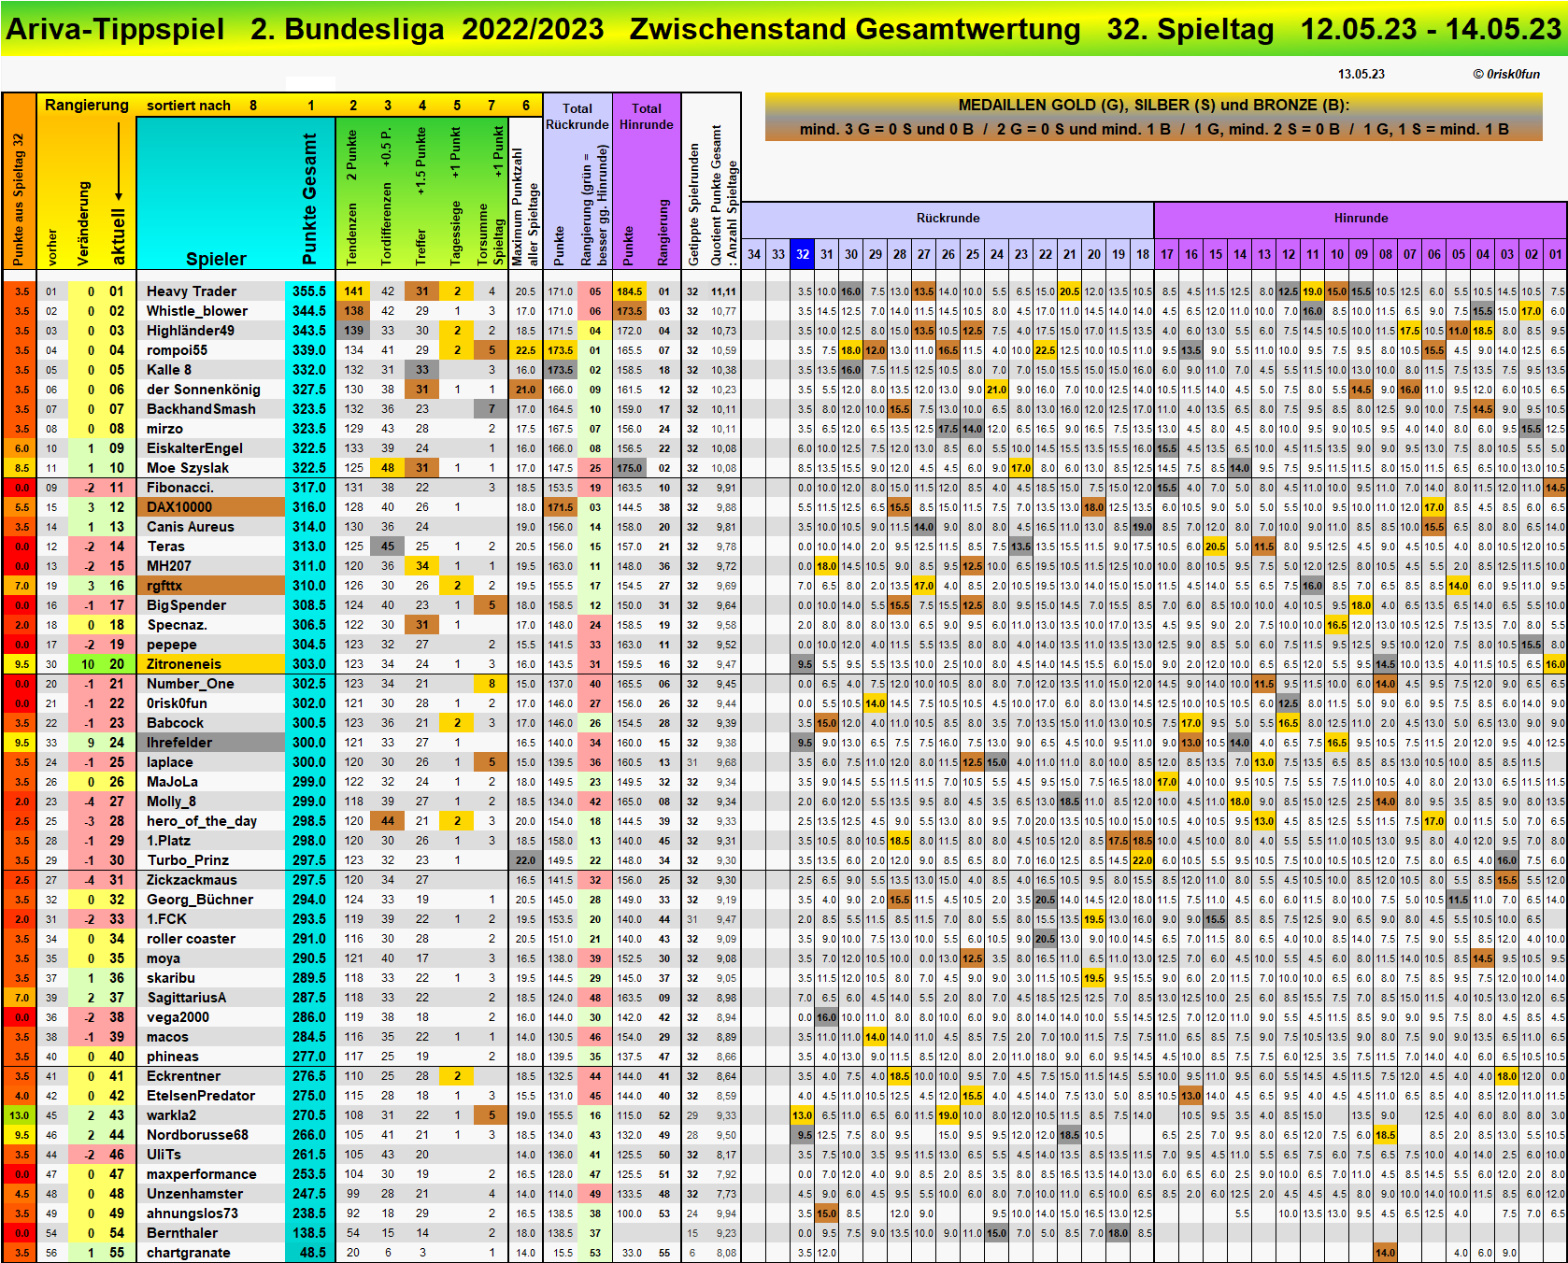Click Canis Aureus name
Image resolution: width=1568 pixels, height=1263 pixels.
pyautogui.click(x=191, y=527)
